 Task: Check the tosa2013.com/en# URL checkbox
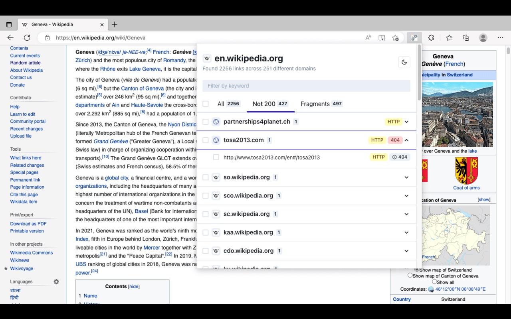(x=216, y=157)
